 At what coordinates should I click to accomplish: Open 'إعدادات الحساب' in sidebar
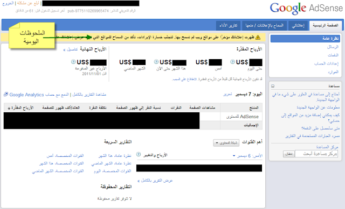click(x=326, y=63)
